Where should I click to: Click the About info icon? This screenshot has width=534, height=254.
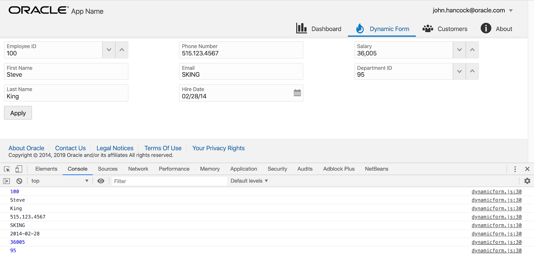[486, 28]
